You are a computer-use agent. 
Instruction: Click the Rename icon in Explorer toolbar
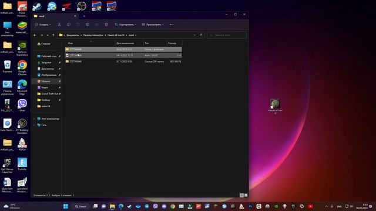point(88,25)
